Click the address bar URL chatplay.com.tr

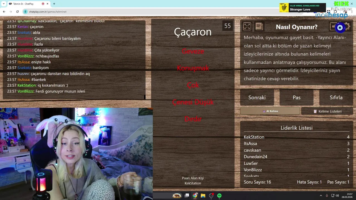(48, 12)
